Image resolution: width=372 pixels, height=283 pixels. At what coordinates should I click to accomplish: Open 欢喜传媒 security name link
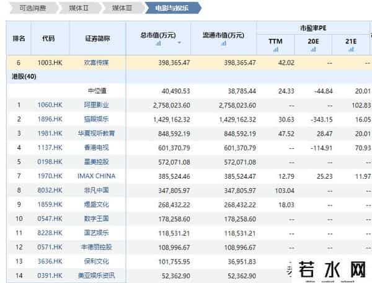pyautogui.click(x=98, y=63)
